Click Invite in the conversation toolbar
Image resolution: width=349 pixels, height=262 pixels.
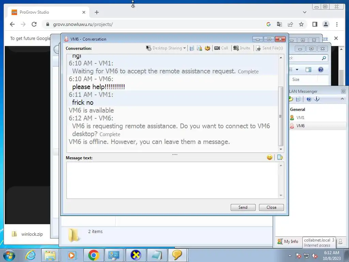pyautogui.click(x=242, y=48)
